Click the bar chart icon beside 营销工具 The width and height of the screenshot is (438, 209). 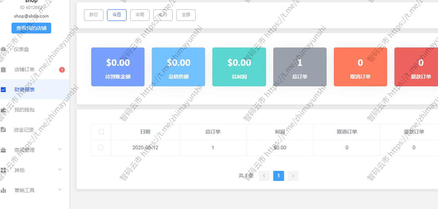[3, 190]
